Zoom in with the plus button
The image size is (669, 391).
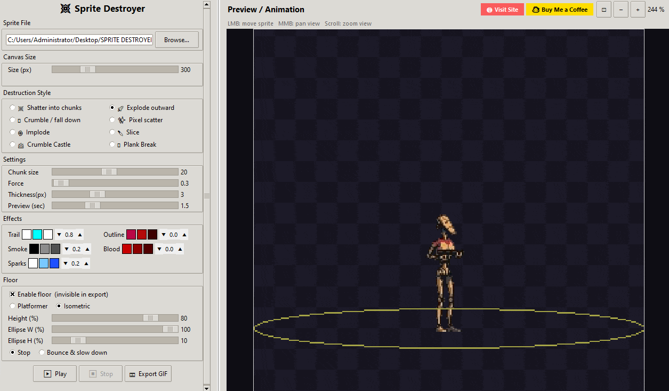tap(638, 10)
